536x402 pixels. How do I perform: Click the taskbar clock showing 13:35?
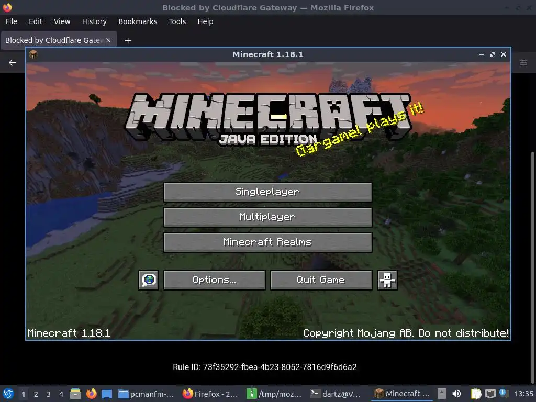(524, 394)
